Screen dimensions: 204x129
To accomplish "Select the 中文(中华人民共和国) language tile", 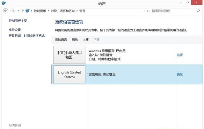I will pos(69,55).
